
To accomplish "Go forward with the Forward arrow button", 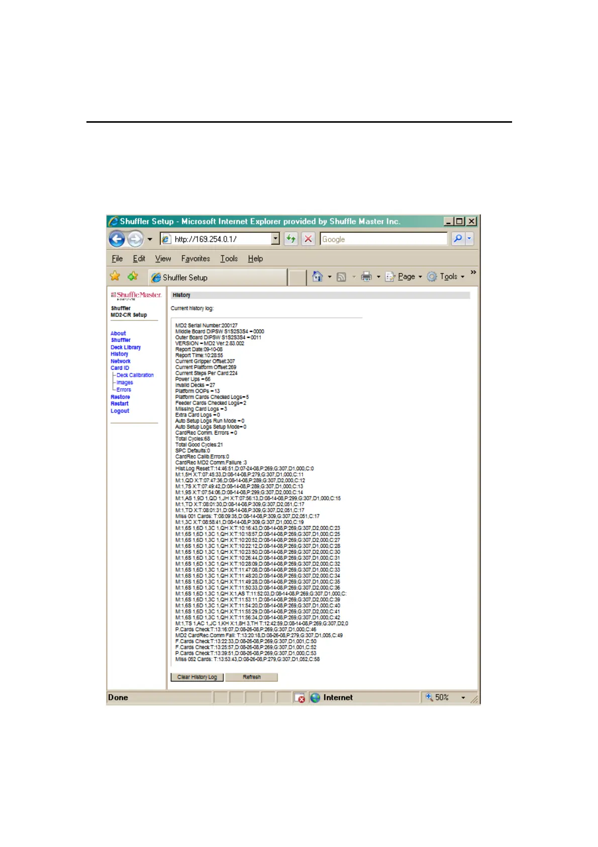I will 135,239.
